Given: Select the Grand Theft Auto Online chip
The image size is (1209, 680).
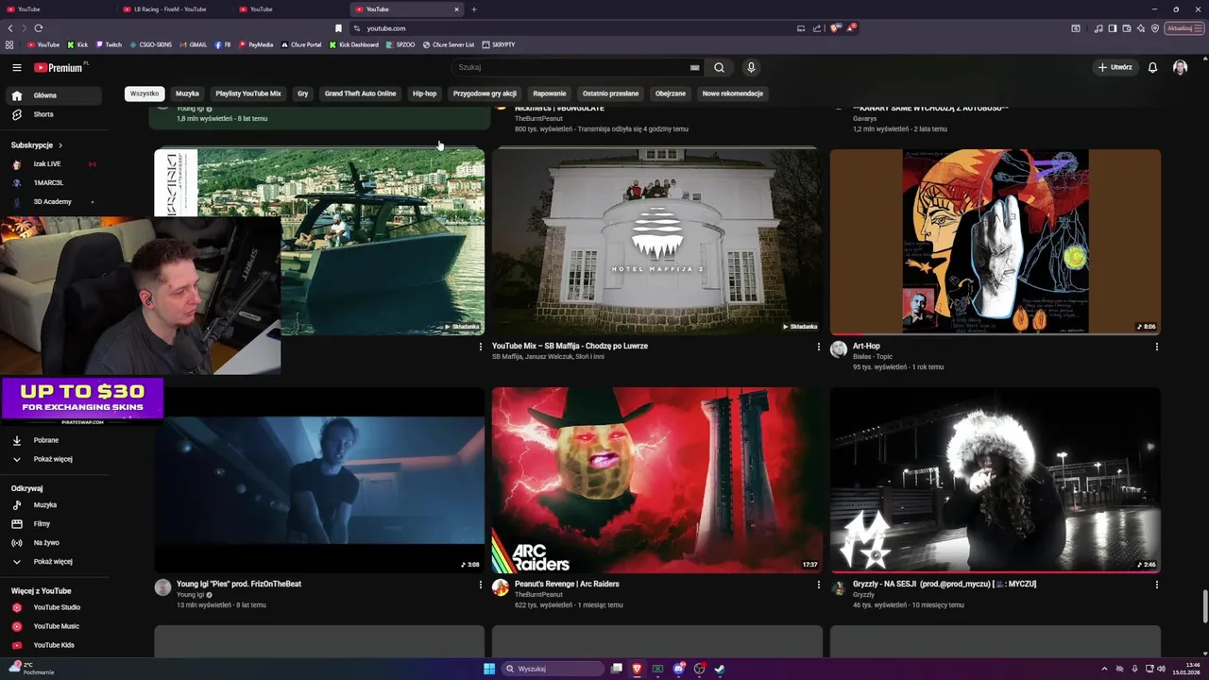Looking at the screenshot, I should point(360,93).
